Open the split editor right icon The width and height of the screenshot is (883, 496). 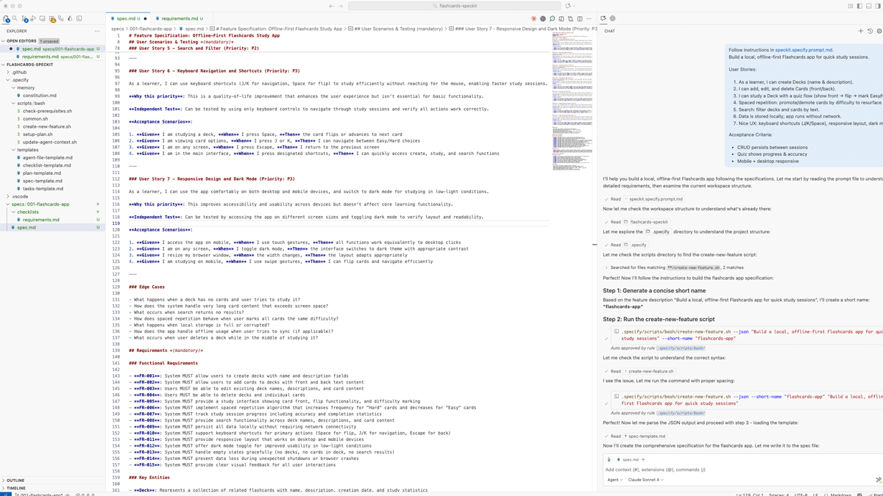(580, 18)
